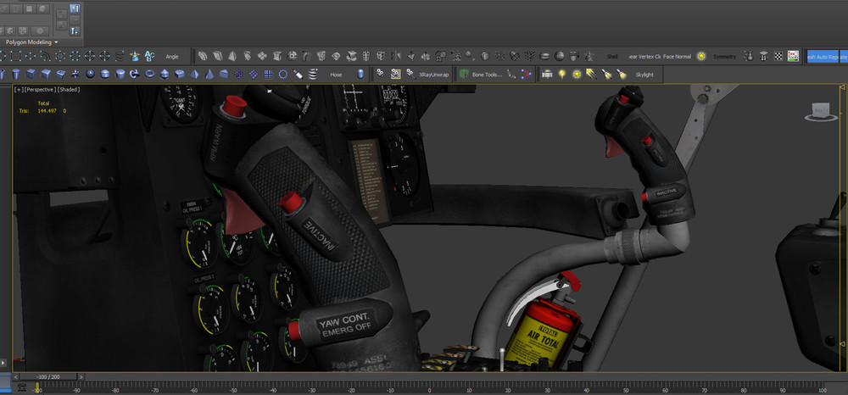Select the Torus primitive icon

tap(150, 74)
